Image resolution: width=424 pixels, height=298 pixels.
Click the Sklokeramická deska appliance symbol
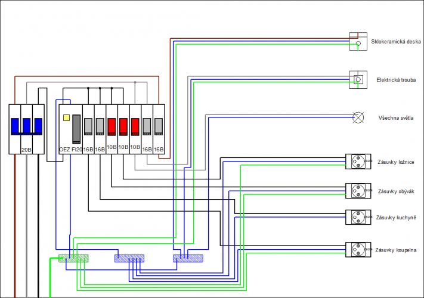pos(358,41)
